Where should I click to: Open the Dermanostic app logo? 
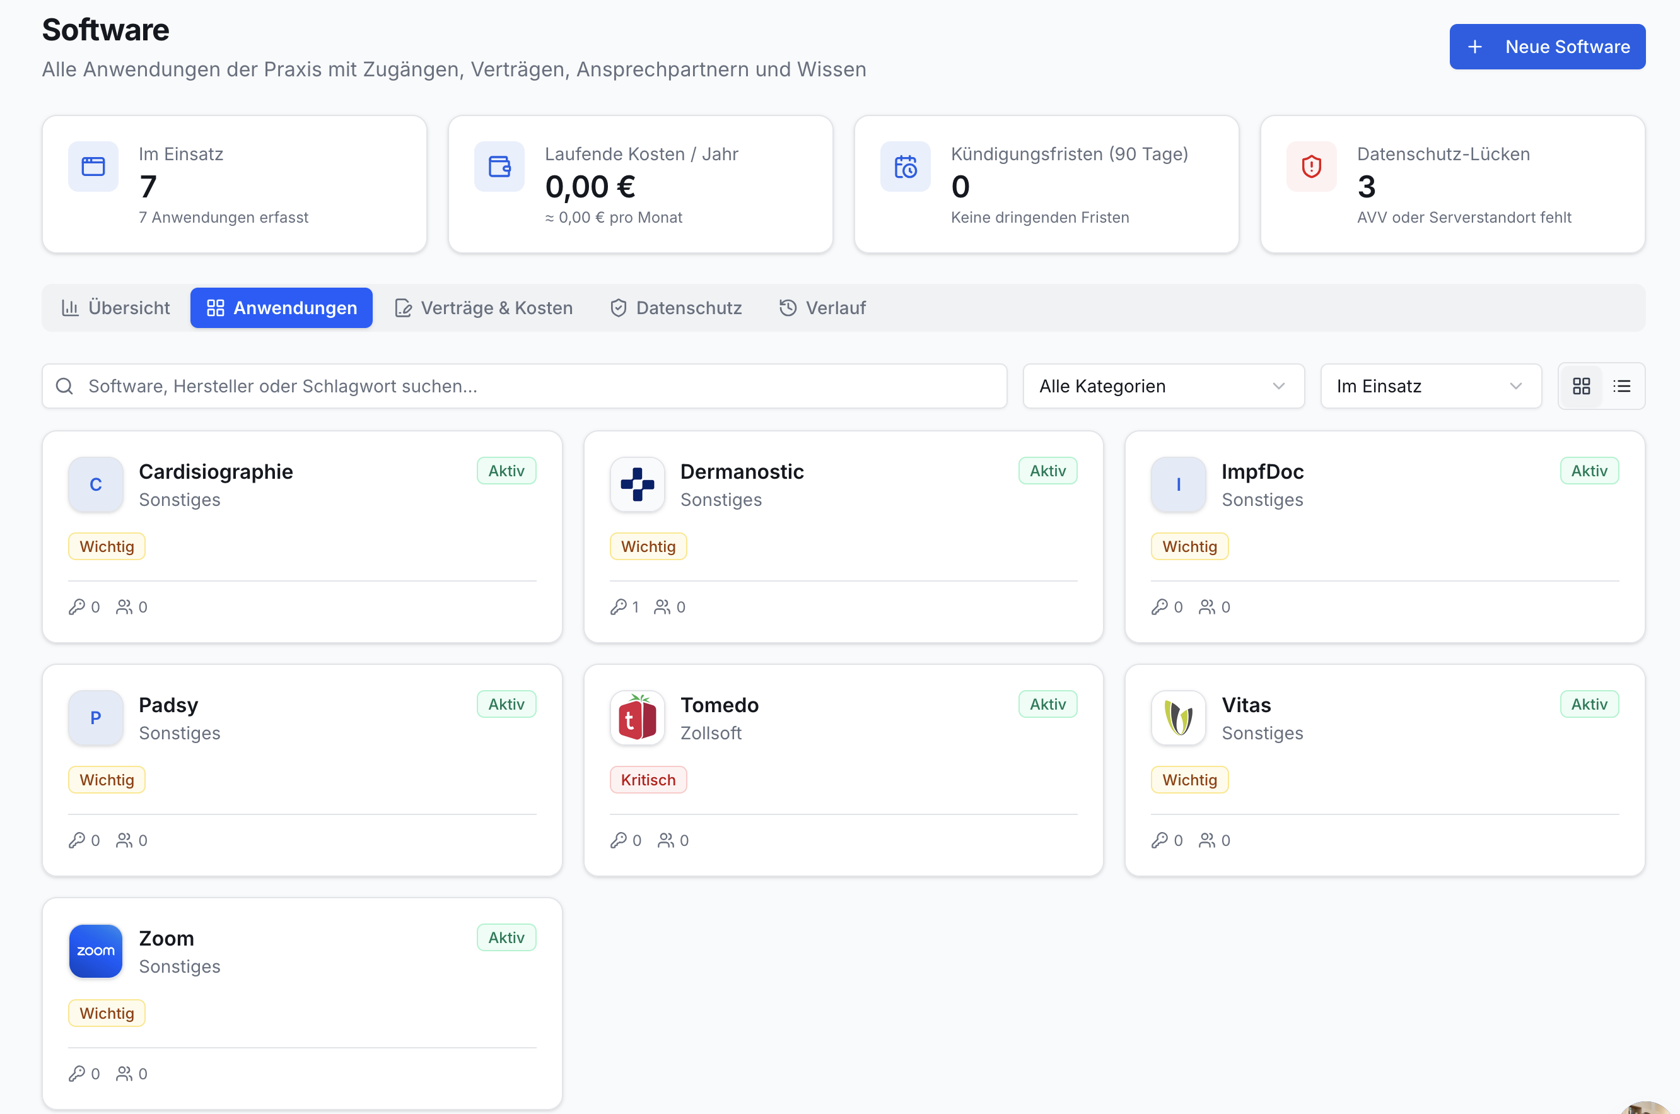637,484
